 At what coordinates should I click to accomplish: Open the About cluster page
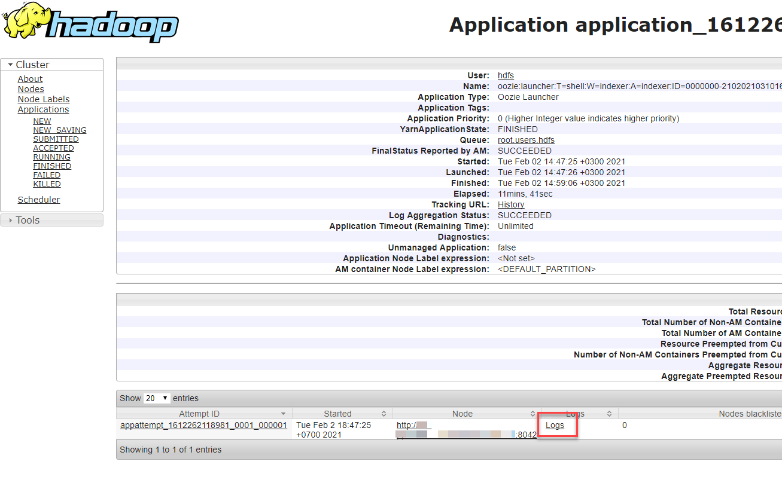pos(30,79)
